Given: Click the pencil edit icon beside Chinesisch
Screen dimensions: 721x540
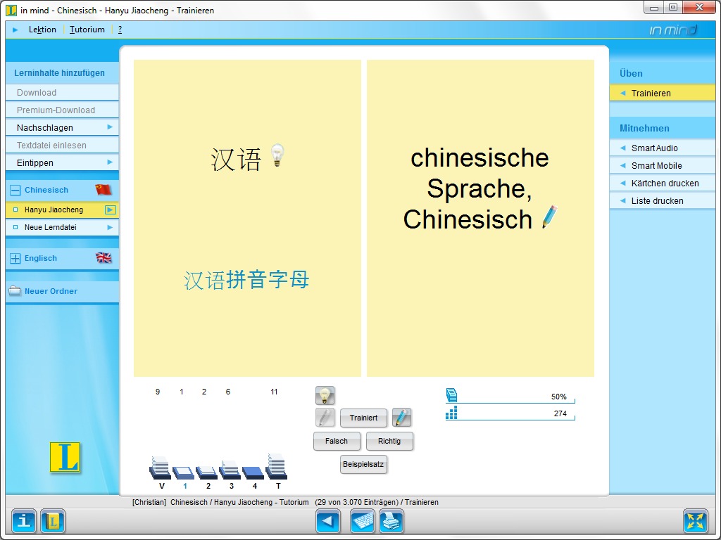Looking at the screenshot, I should [x=549, y=217].
